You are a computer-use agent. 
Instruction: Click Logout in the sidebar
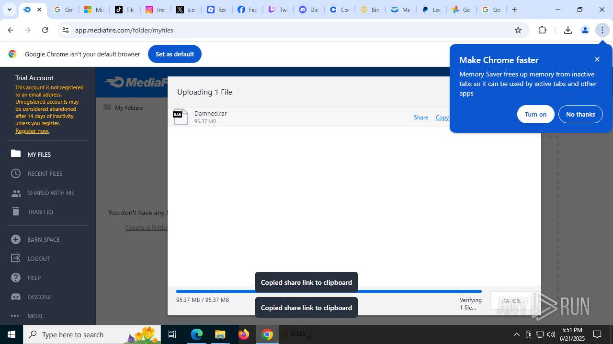pyautogui.click(x=30, y=258)
